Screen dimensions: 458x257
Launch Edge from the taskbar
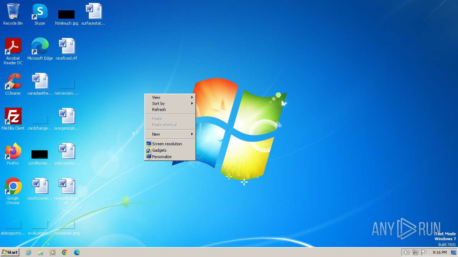(77, 252)
